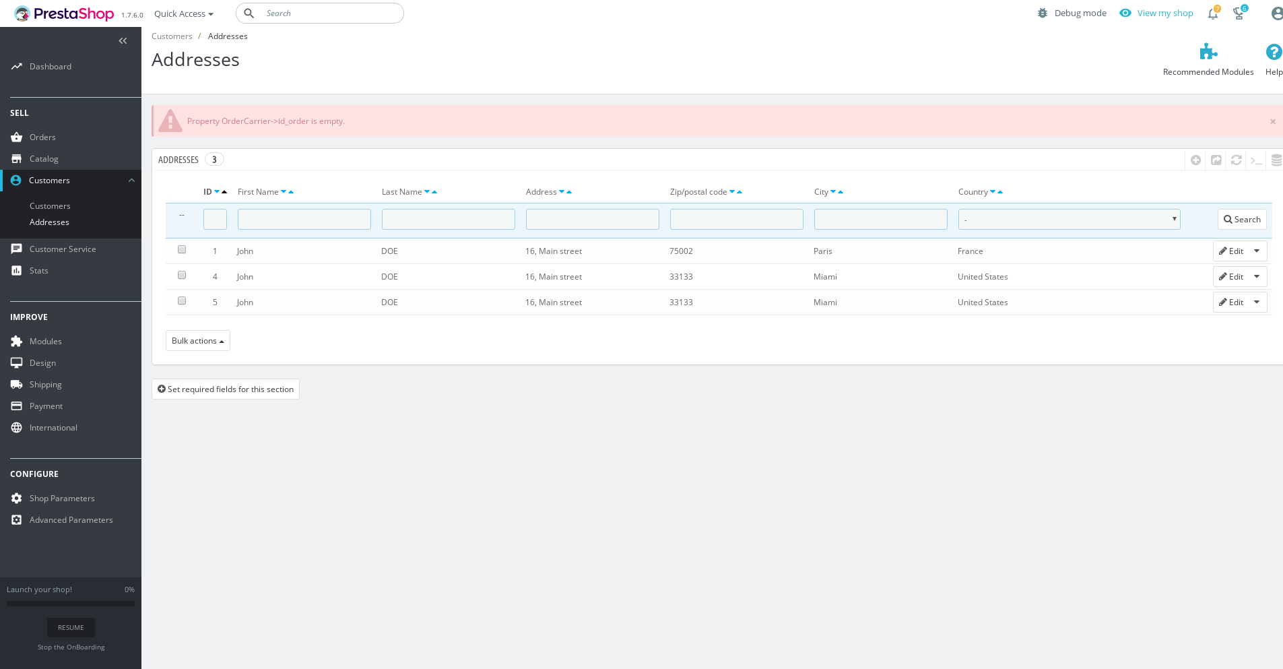Open dropdown arrow beside Edit for Paris row
Viewport: 1283px width, 669px height.
point(1257,251)
